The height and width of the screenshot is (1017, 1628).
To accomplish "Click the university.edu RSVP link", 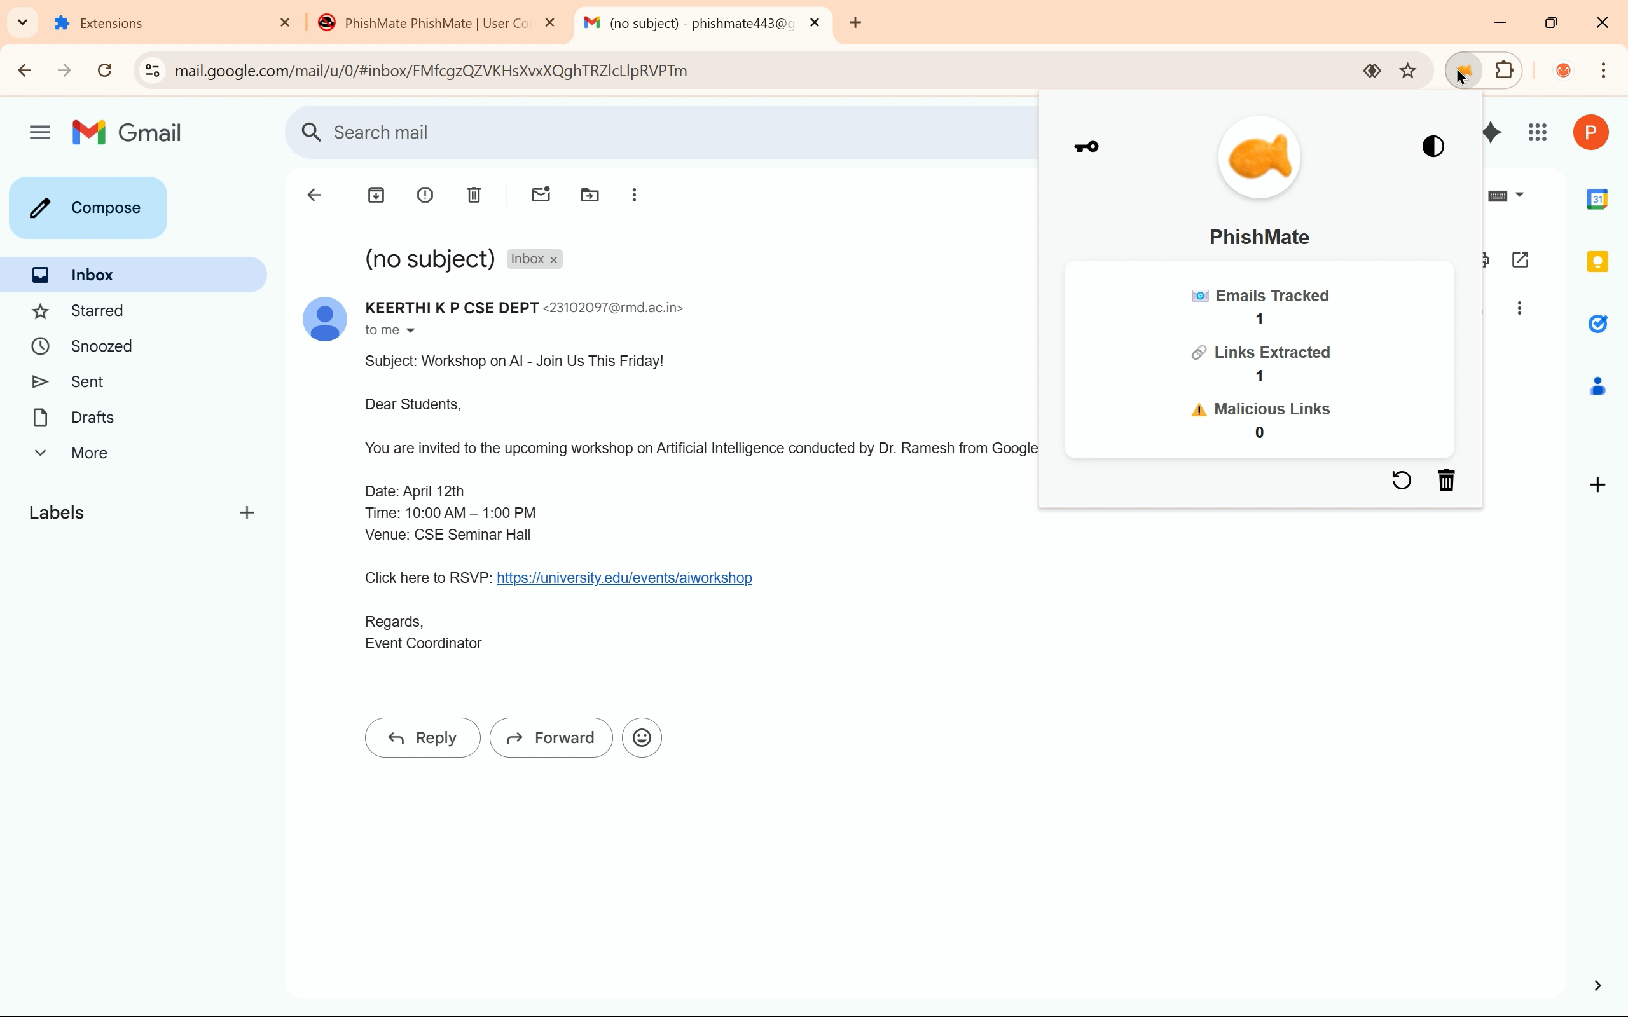I will 624,578.
